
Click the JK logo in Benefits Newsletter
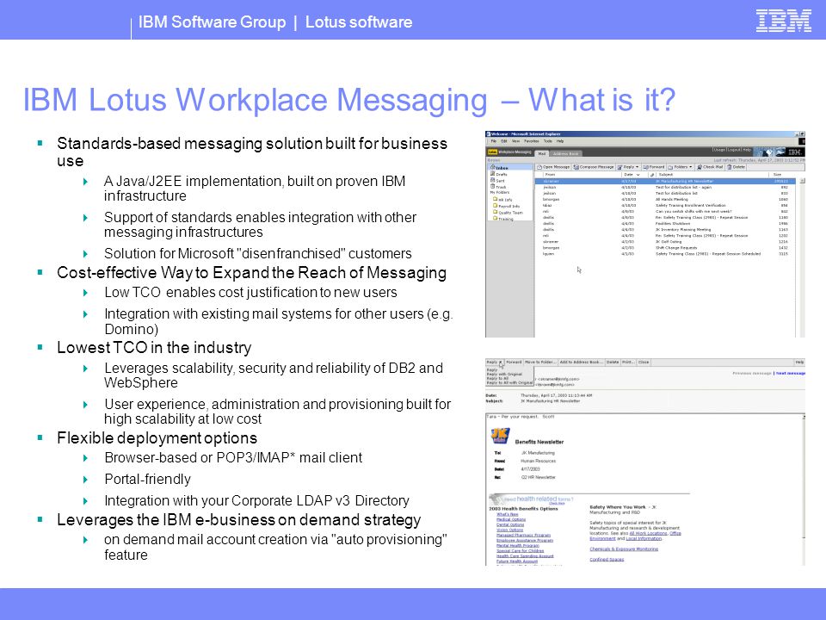(500, 436)
